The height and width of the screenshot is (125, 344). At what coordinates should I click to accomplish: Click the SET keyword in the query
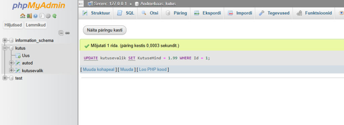tap(132, 58)
